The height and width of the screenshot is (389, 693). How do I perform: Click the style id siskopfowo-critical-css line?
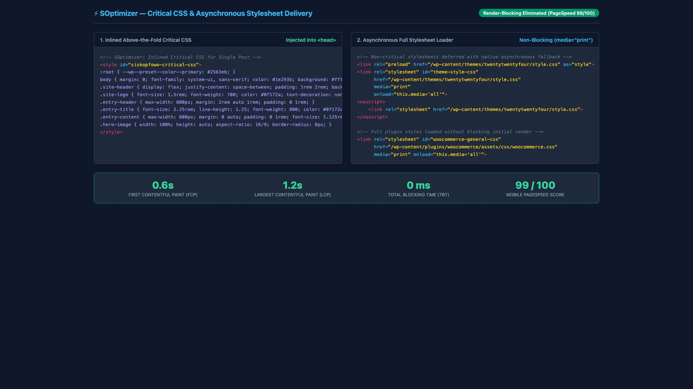pos(151,65)
